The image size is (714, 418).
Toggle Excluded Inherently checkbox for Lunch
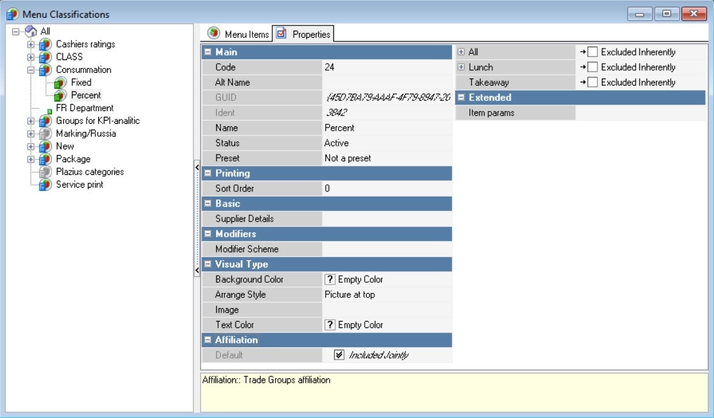[592, 67]
